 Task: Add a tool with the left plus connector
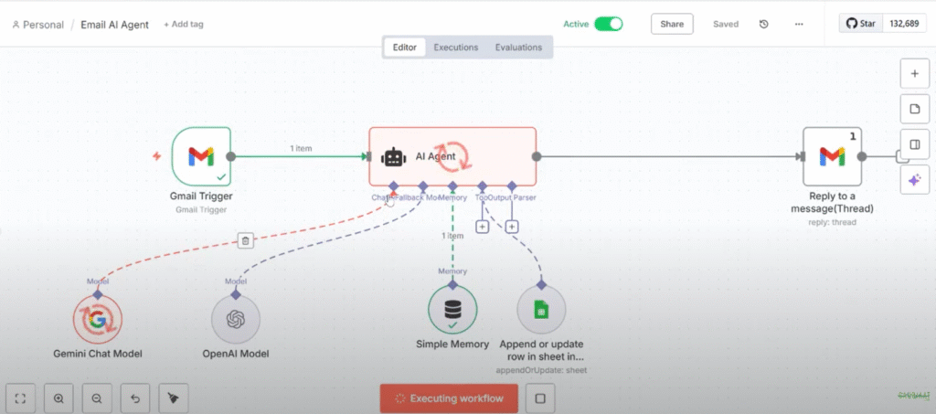point(482,227)
